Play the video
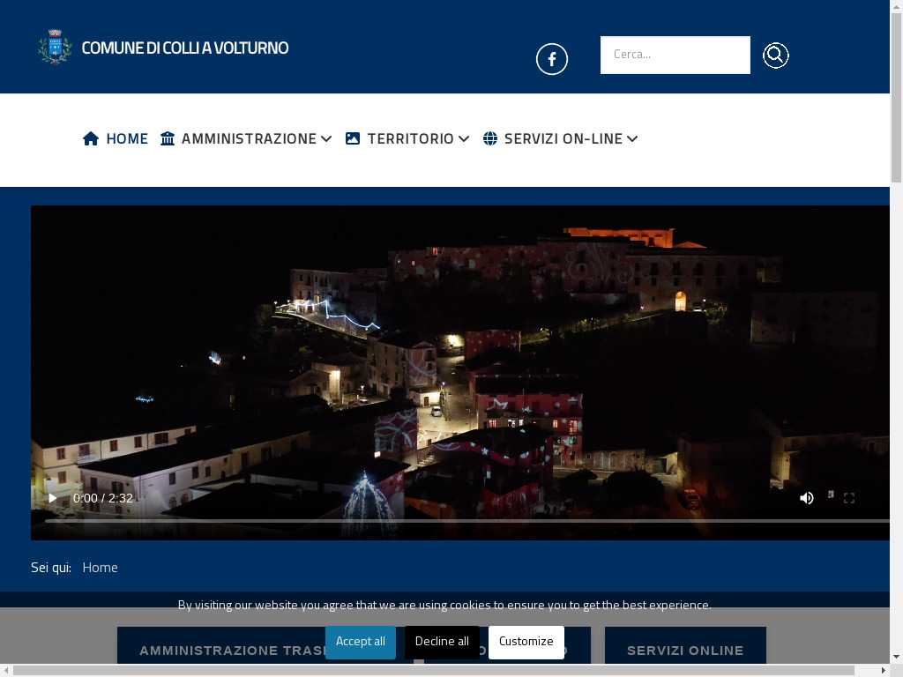The height and width of the screenshot is (677, 903). click(52, 498)
